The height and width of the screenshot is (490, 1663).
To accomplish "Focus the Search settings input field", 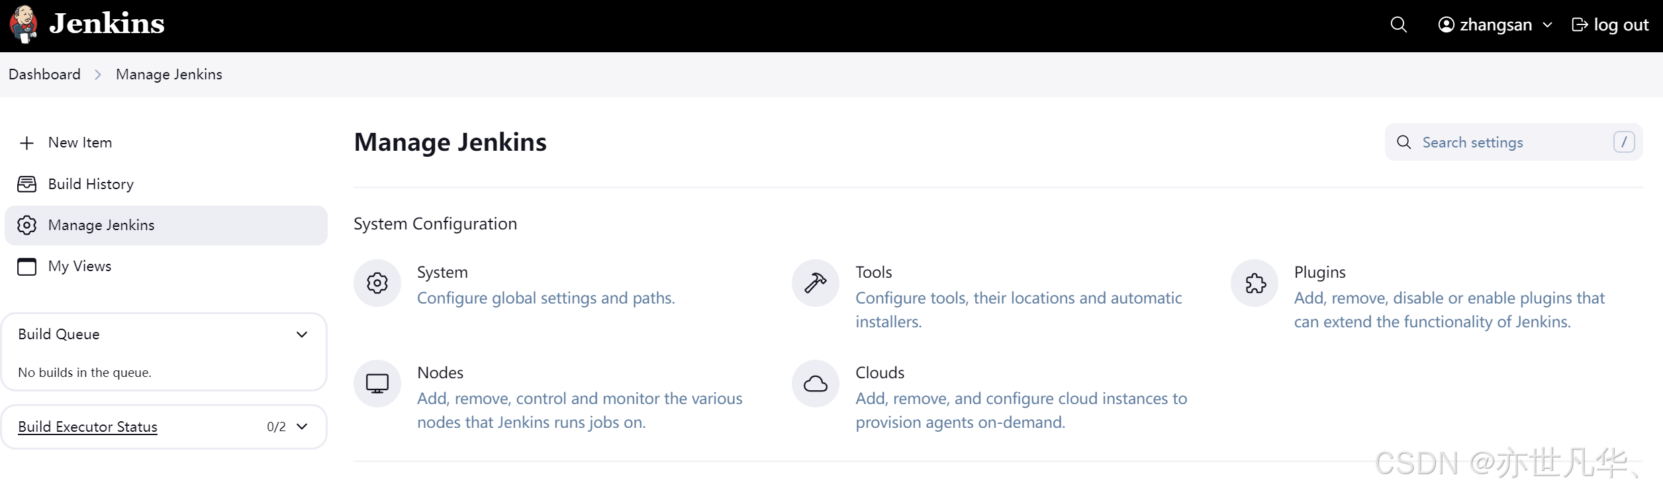I will pyautogui.click(x=1513, y=142).
